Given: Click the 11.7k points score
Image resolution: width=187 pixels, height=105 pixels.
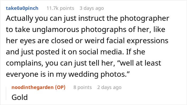Looking at the screenshot, I should [x=60, y=8].
